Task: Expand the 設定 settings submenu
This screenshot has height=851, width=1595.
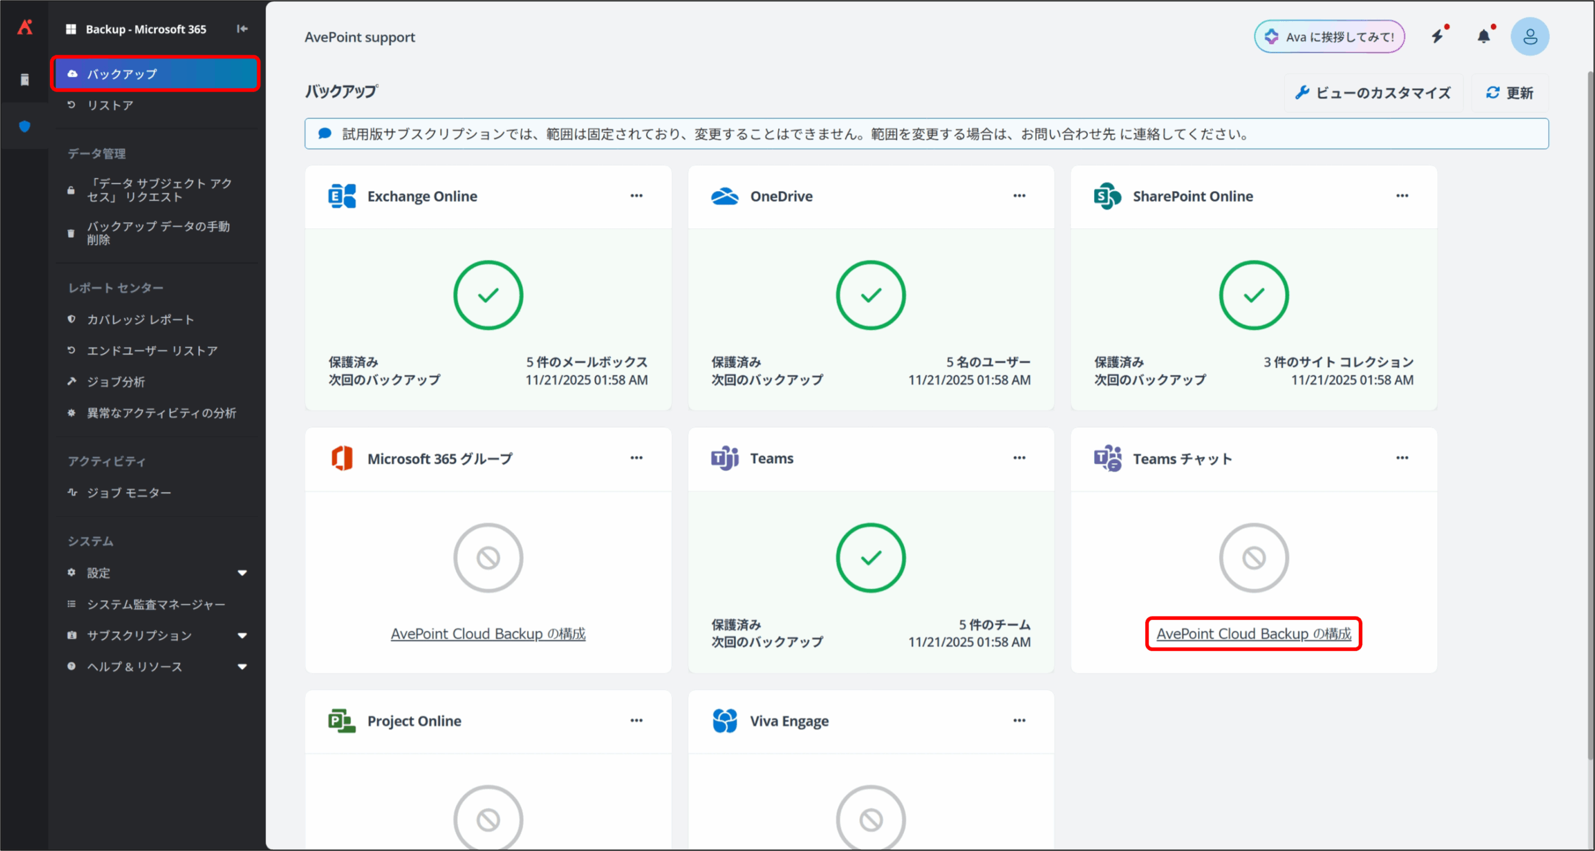Action: coord(242,573)
